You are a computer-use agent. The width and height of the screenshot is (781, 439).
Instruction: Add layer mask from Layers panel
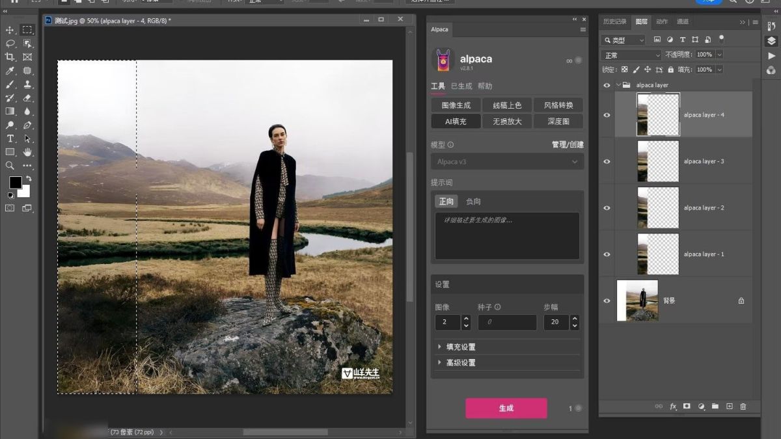687,406
